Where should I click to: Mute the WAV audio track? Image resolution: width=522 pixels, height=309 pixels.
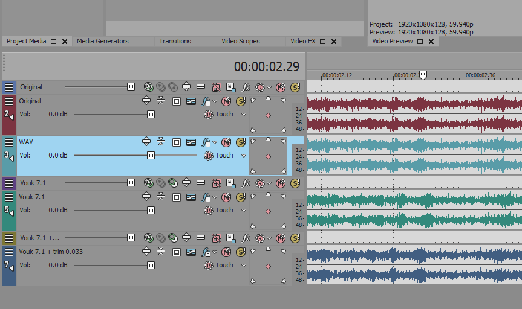point(226,142)
